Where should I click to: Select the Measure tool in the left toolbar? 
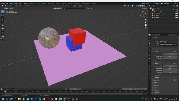tap(3, 36)
